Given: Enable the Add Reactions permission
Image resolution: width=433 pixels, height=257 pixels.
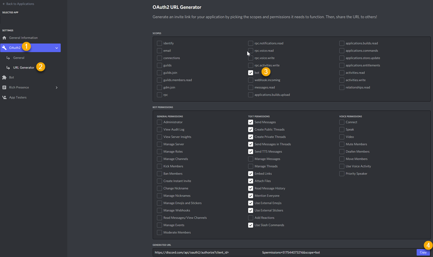Looking at the screenshot, I should click(251, 218).
